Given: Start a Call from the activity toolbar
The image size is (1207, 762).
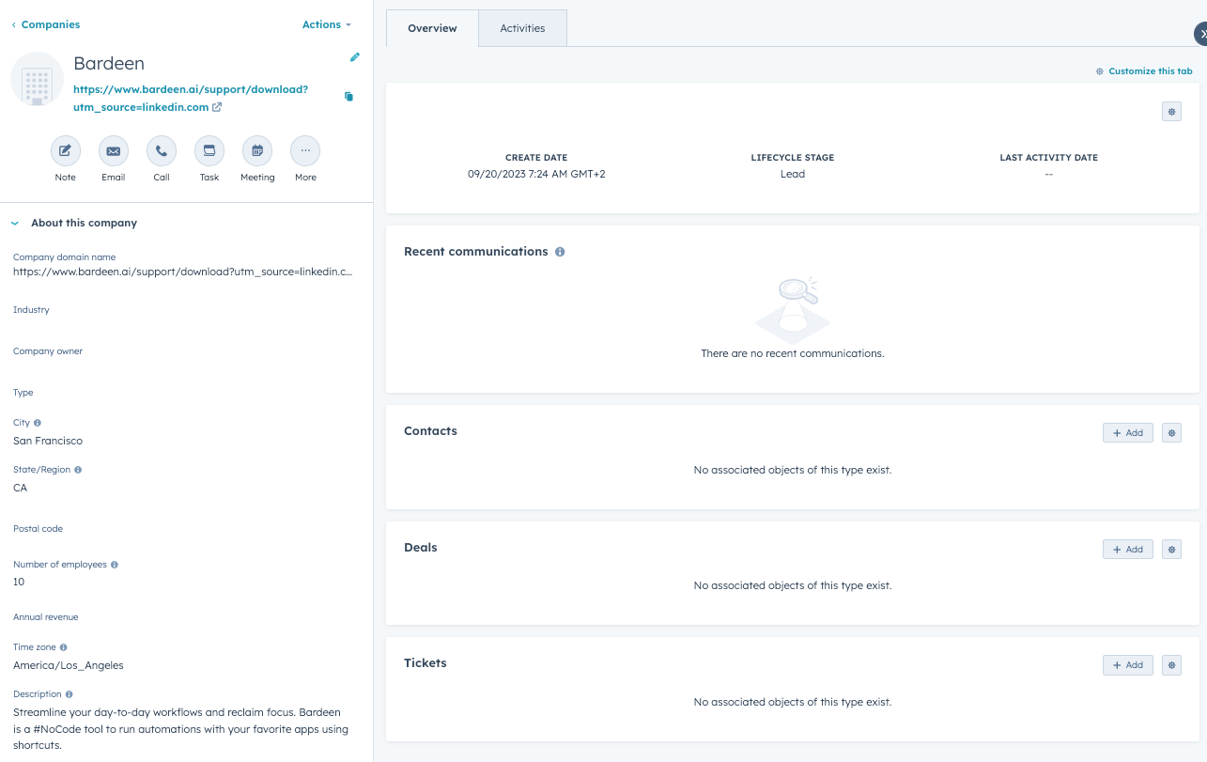Looking at the screenshot, I should 161,150.
